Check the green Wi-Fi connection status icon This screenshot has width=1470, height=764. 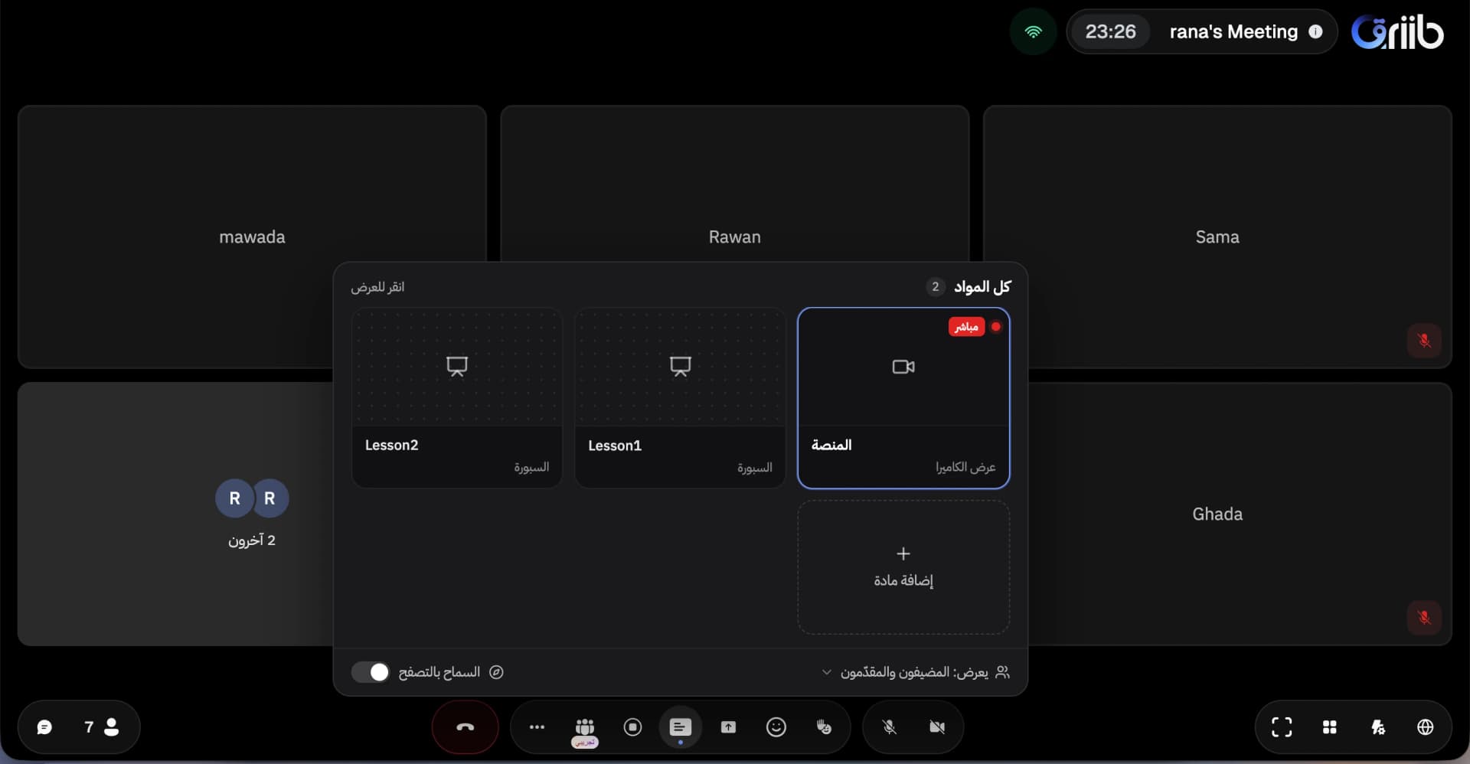[1033, 31]
